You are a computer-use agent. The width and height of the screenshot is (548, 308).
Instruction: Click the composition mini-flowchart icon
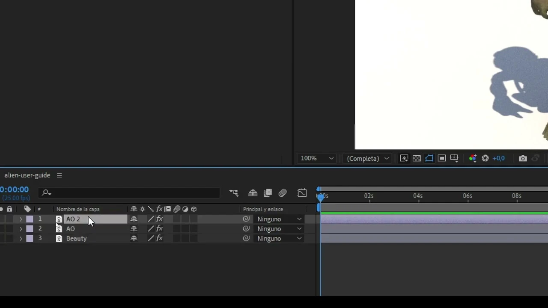tap(233, 193)
